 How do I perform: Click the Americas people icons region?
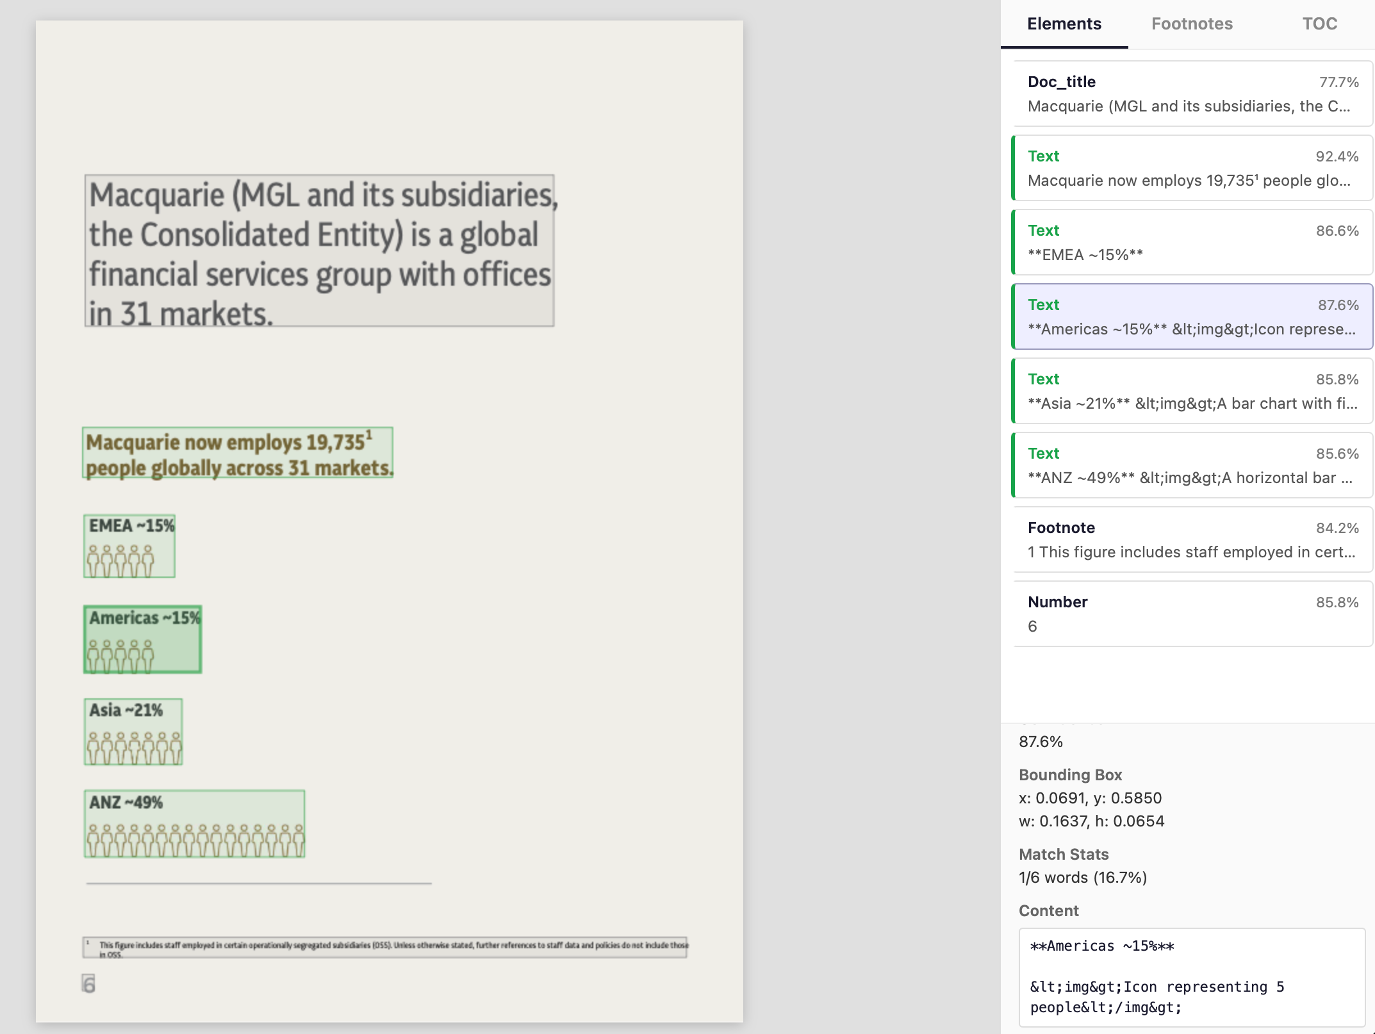(121, 655)
